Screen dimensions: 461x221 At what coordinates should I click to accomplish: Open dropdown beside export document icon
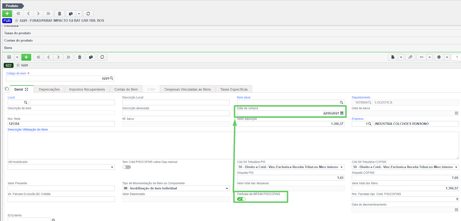pyautogui.click(x=401, y=57)
